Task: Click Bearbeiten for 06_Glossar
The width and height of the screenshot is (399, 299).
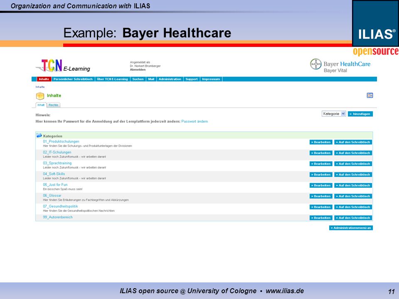Action: [x=321, y=196]
